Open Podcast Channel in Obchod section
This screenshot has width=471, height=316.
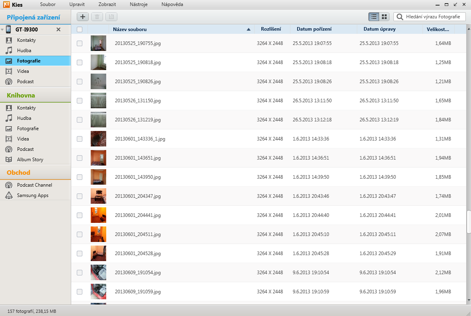(x=34, y=185)
